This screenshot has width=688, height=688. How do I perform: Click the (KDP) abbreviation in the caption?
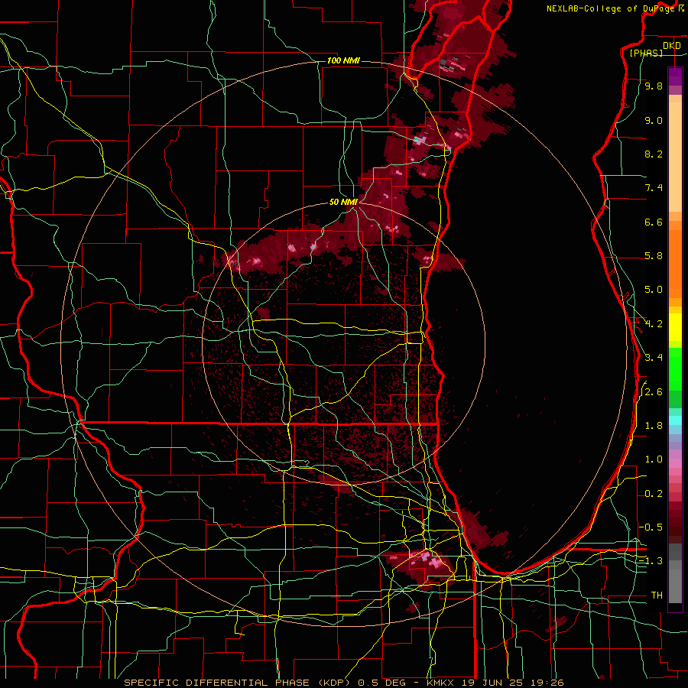(334, 683)
